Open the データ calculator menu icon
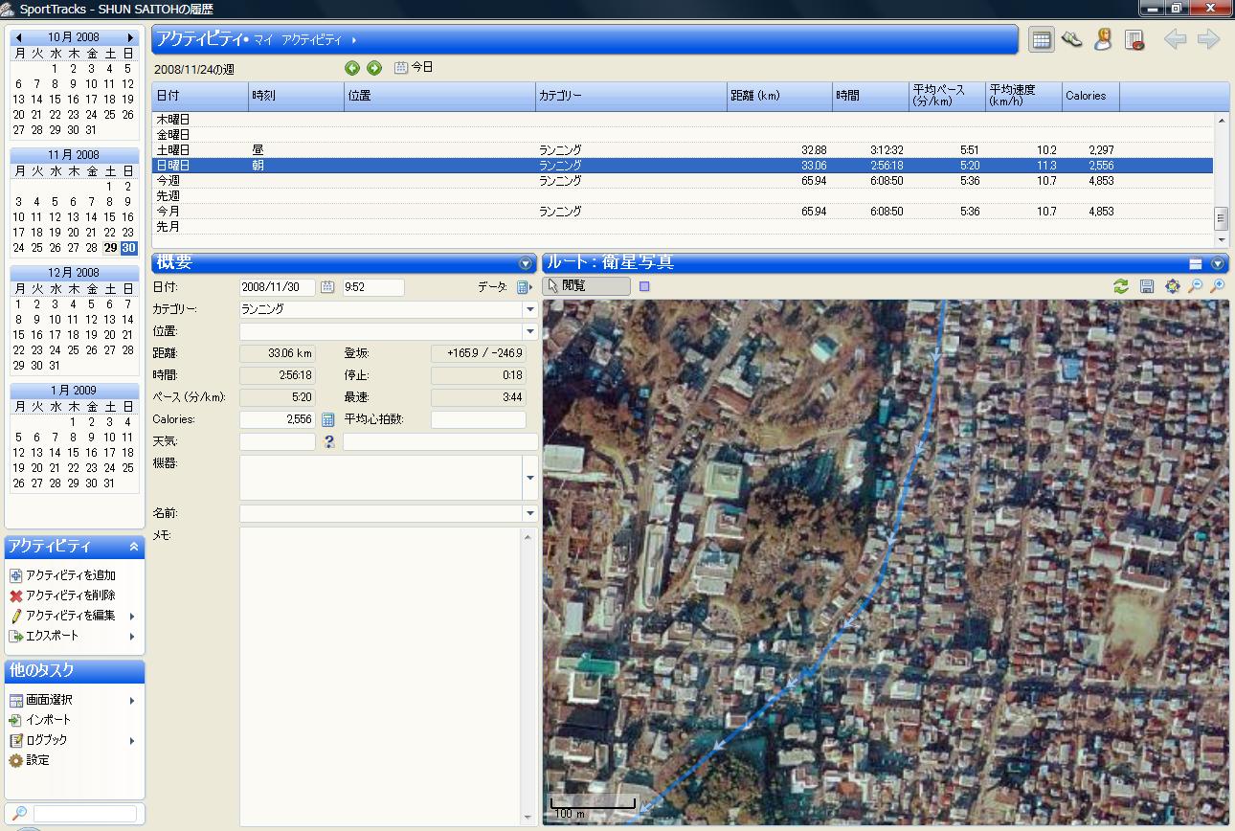 (x=524, y=287)
